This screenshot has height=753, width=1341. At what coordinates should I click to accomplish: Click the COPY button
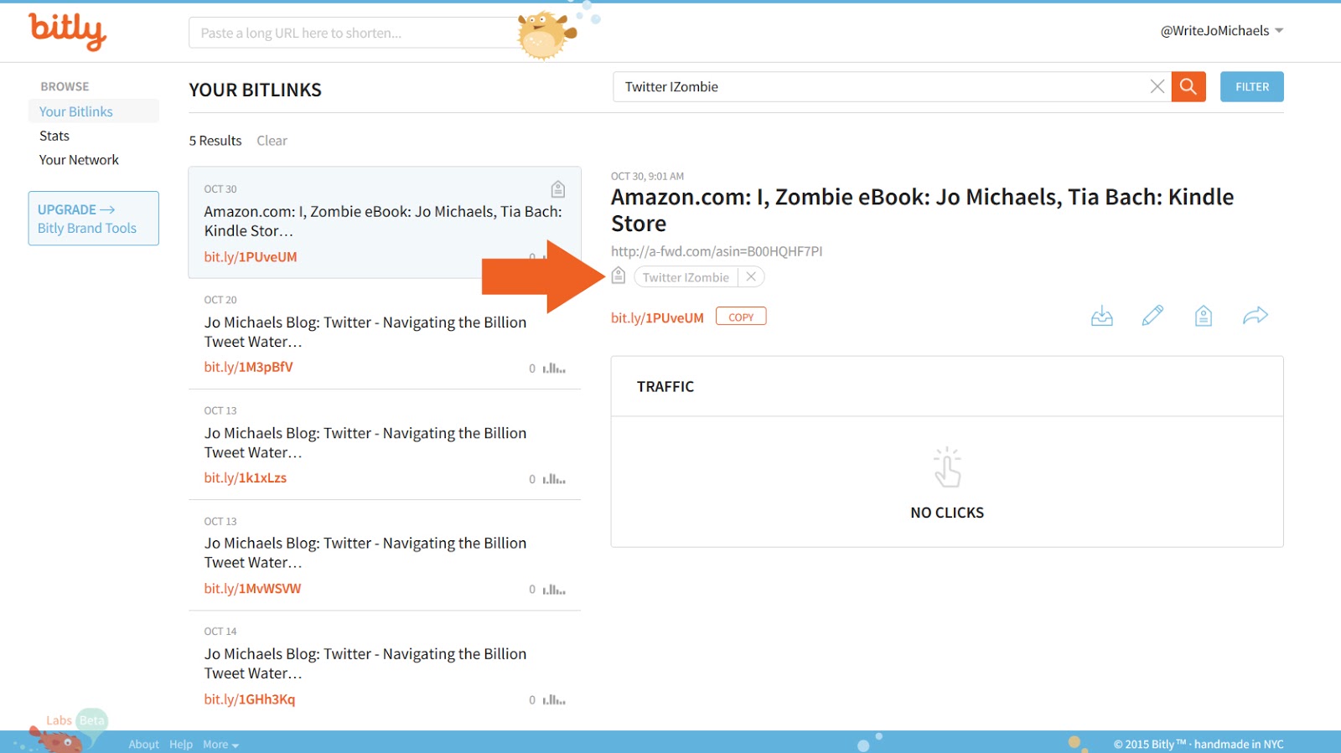tap(741, 317)
